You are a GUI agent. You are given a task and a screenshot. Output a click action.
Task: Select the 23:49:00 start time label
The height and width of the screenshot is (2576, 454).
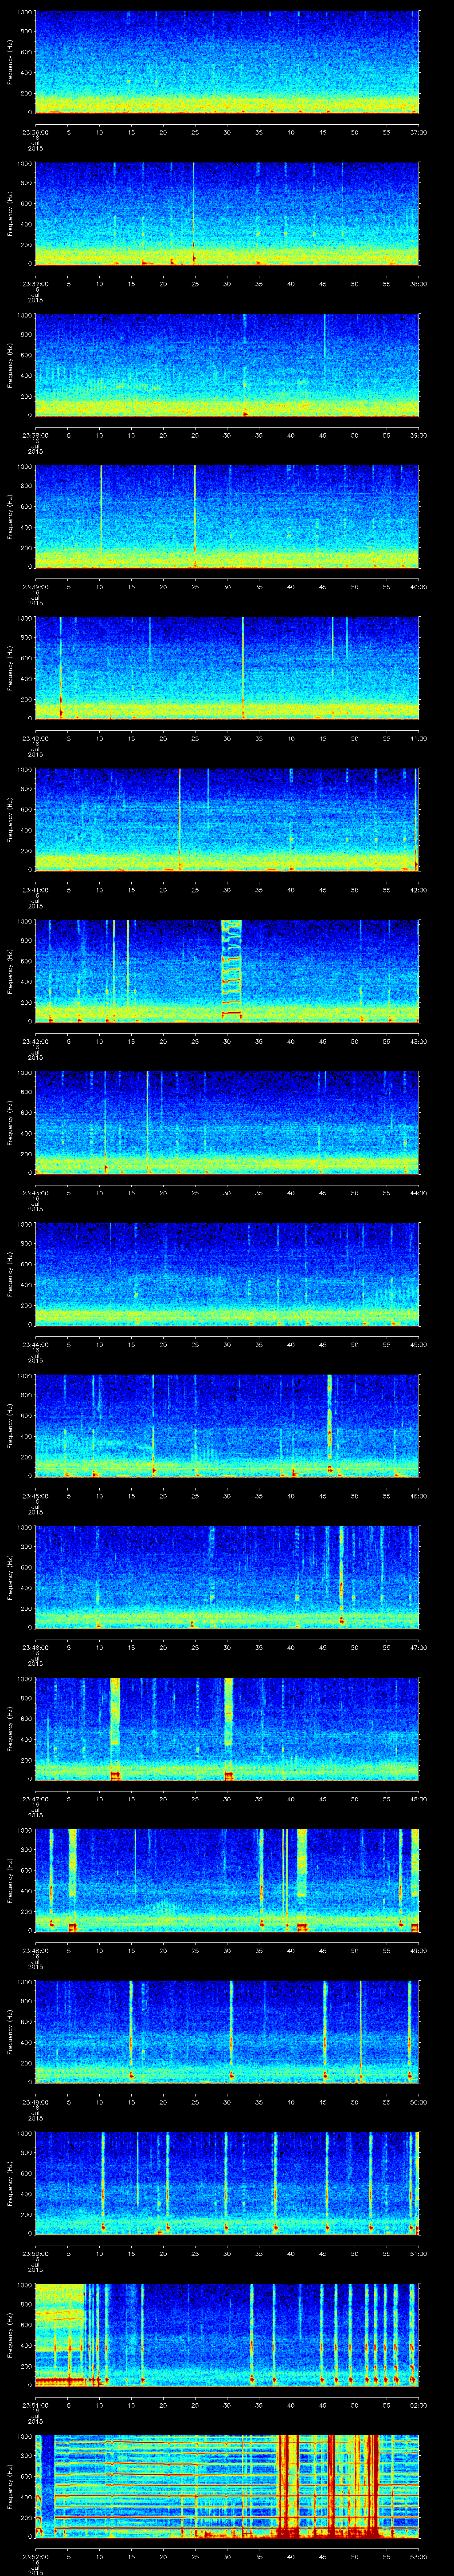pos(35,2102)
